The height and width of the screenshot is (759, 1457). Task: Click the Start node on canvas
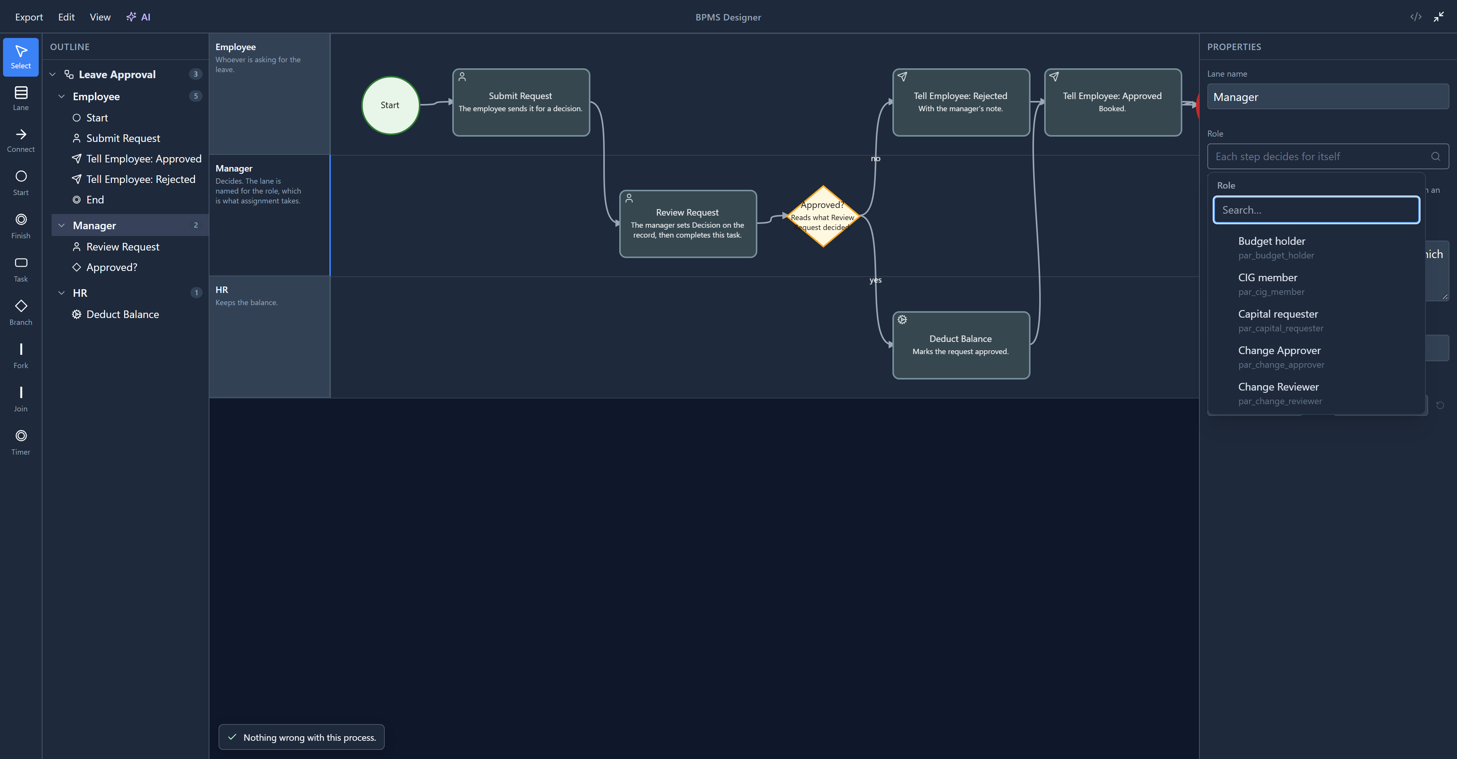390,105
